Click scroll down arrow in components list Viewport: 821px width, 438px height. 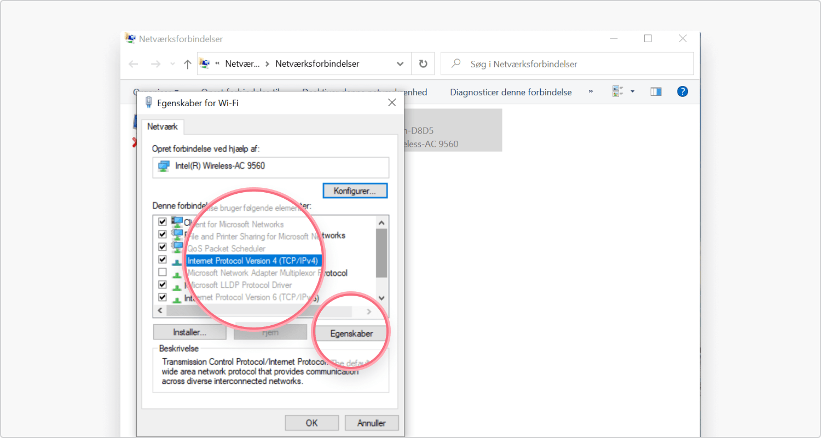pos(382,298)
